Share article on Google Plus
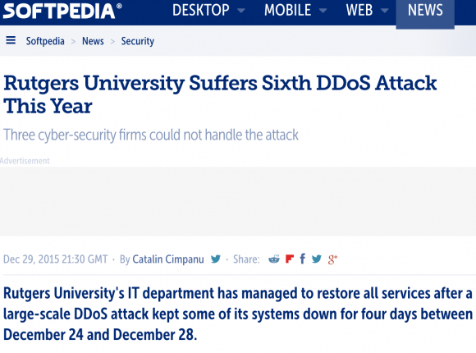This screenshot has width=476, height=353. tap(332, 259)
